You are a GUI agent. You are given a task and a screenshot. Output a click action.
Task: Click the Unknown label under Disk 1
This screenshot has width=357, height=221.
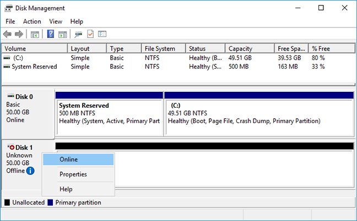coord(19,156)
